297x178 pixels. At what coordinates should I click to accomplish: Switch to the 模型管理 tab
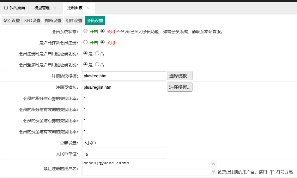pyautogui.click(x=42, y=8)
